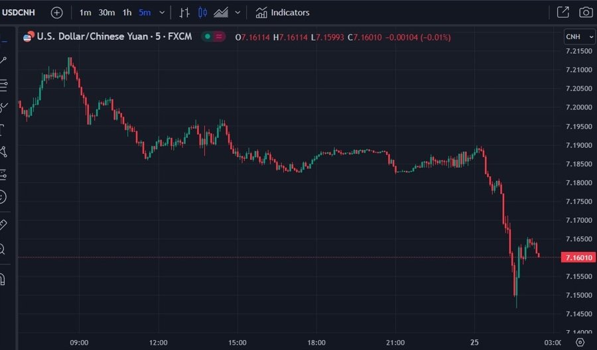Click the 7.16010 current price label
597x350 pixels.
(577, 257)
